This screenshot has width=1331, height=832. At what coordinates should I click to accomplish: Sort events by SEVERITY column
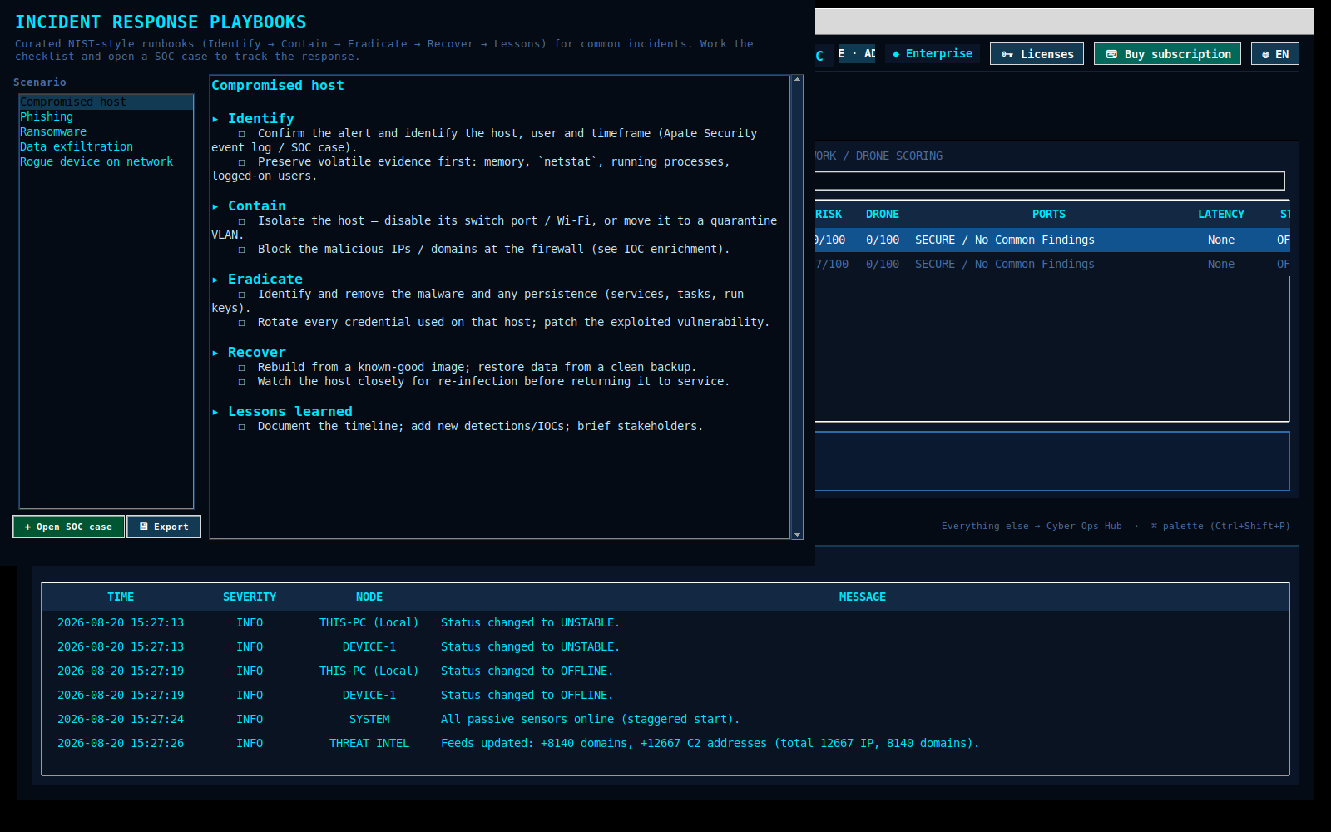pyautogui.click(x=250, y=597)
